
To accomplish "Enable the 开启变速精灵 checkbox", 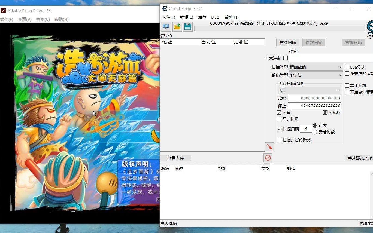I will coord(347,92).
